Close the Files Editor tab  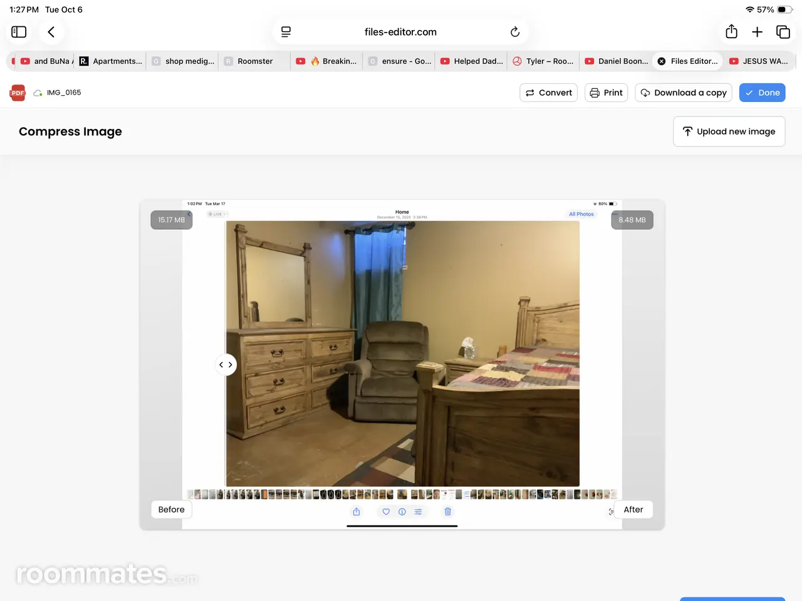(x=662, y=61)
